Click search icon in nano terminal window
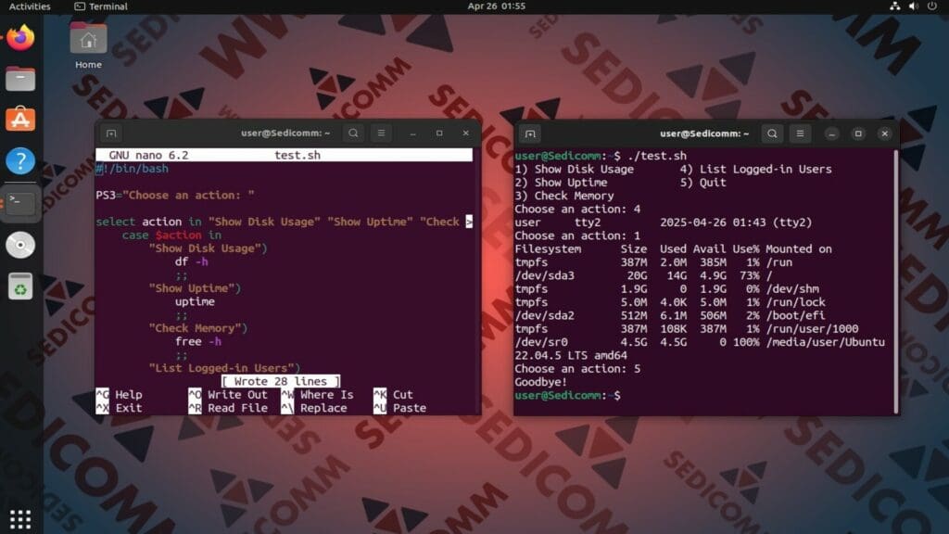Viewport: 949px width, 534px height. 353,133
